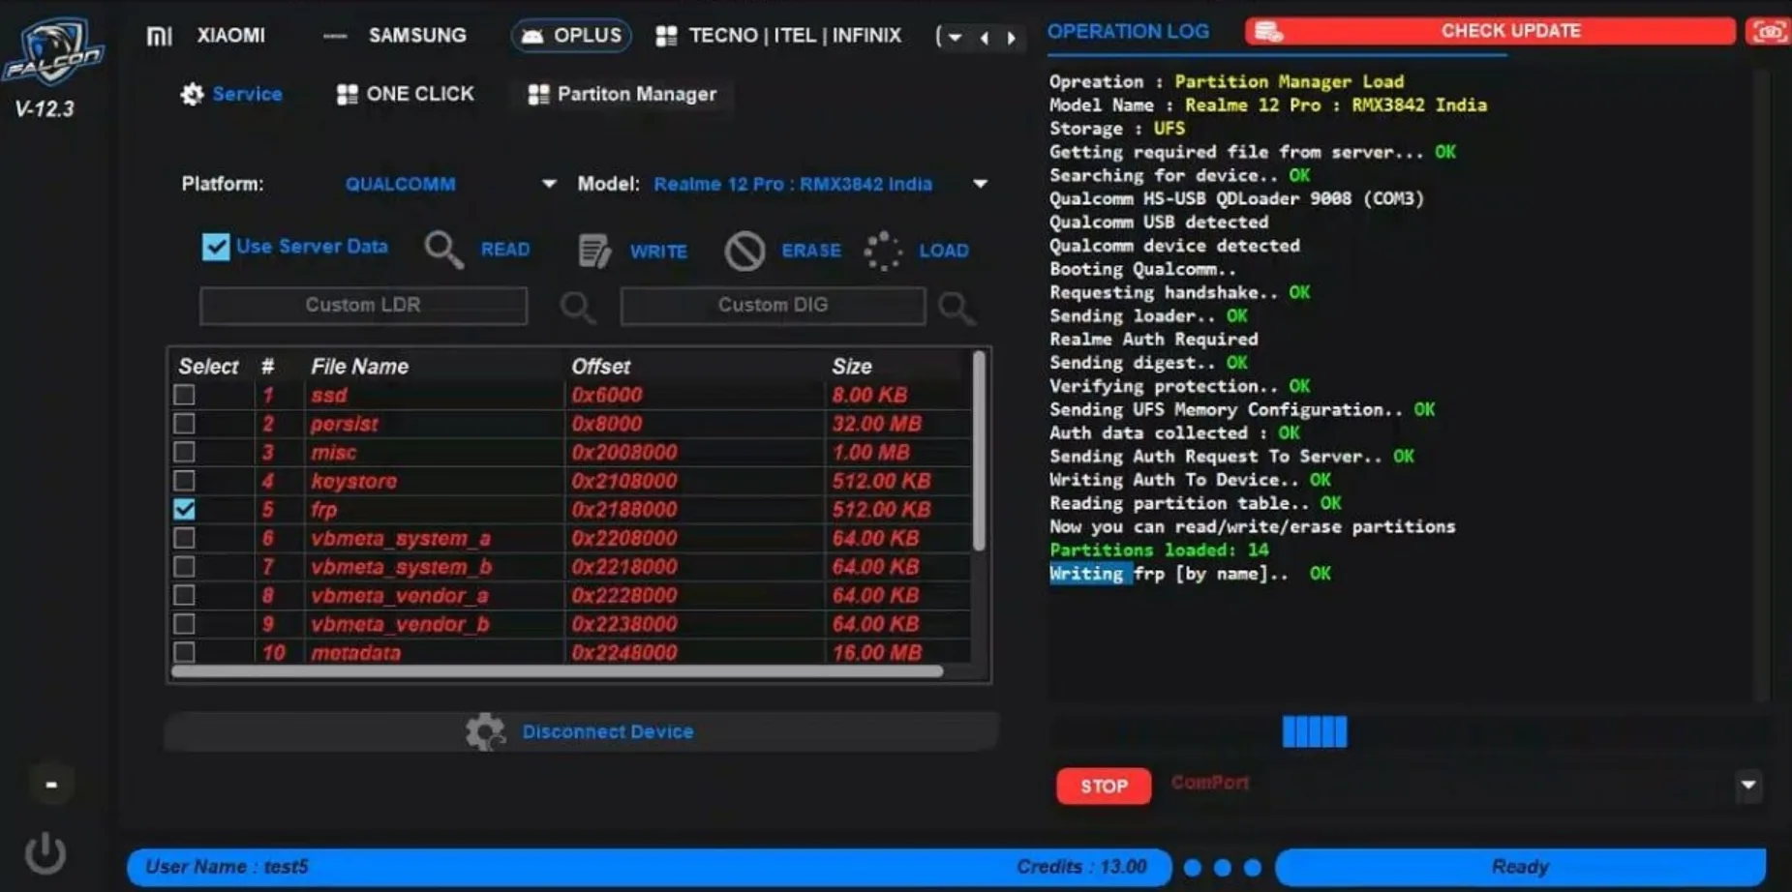Check the persist partition checkbox

pyautogui.click(x=184, y=424)
